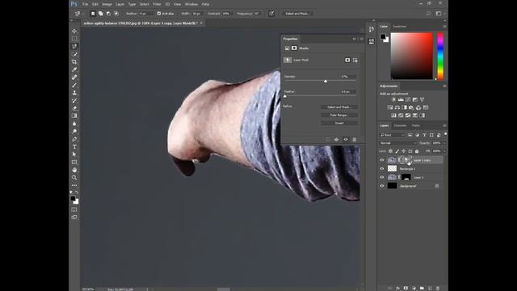This screenshot has width=517, height=291.
Task: Select the Crop tool
Action: (74, 61)
